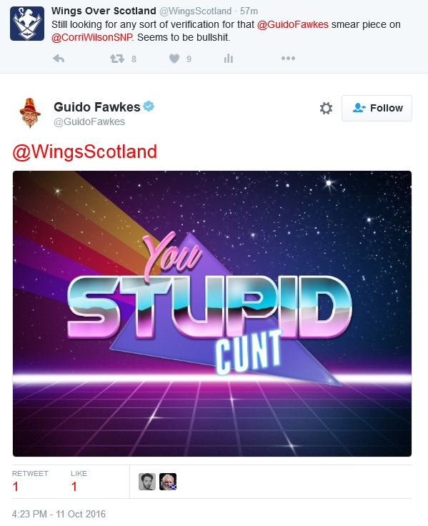Follow Guido Fawkes
Screen dimensions: 428x526
377,108
